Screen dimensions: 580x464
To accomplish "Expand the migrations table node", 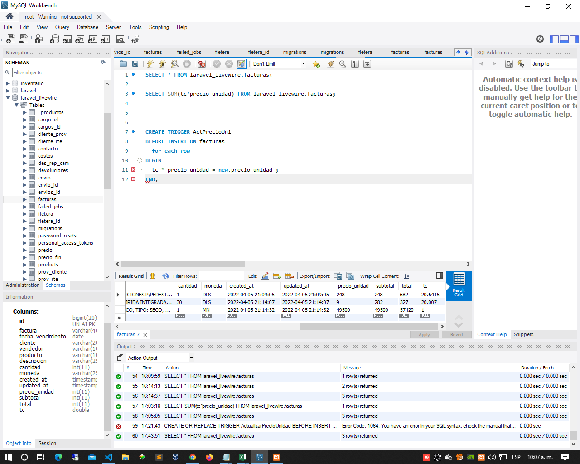I will point(25,228).
